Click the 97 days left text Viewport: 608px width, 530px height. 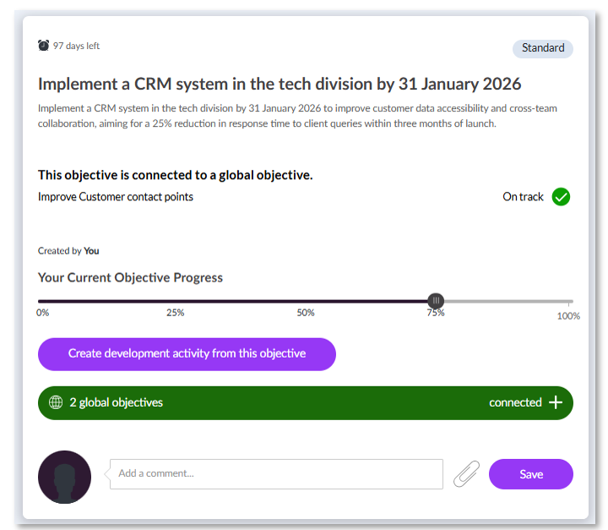[x=76, y=46]
